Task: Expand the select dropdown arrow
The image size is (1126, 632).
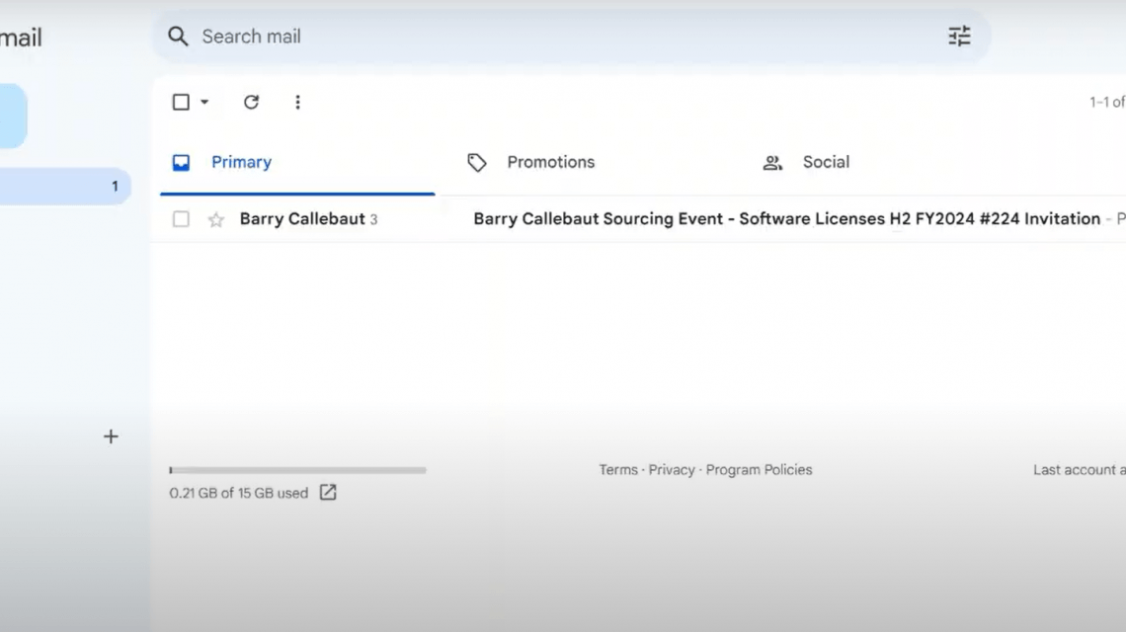Action: [204, 102]
